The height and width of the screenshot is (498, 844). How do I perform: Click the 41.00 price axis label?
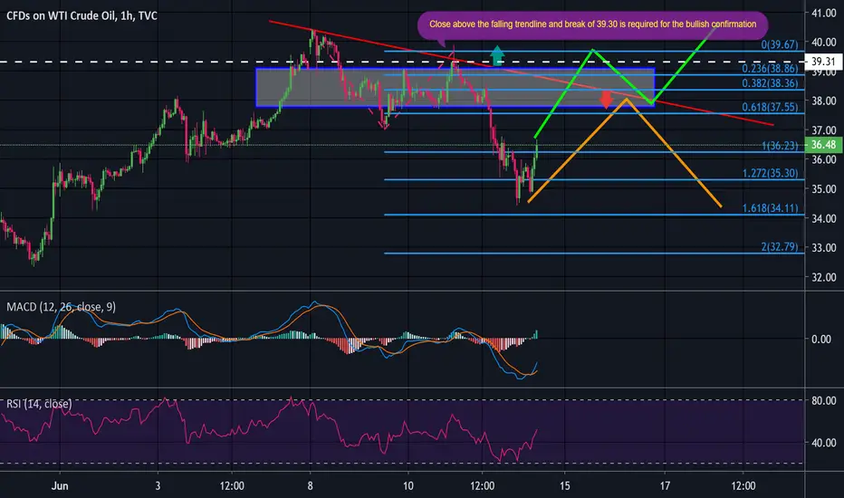[x=823, y=13]
